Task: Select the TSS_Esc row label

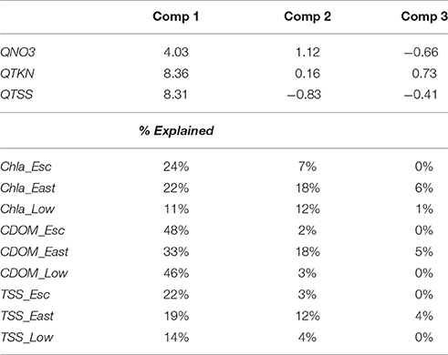Action: [x=25, y=295]
